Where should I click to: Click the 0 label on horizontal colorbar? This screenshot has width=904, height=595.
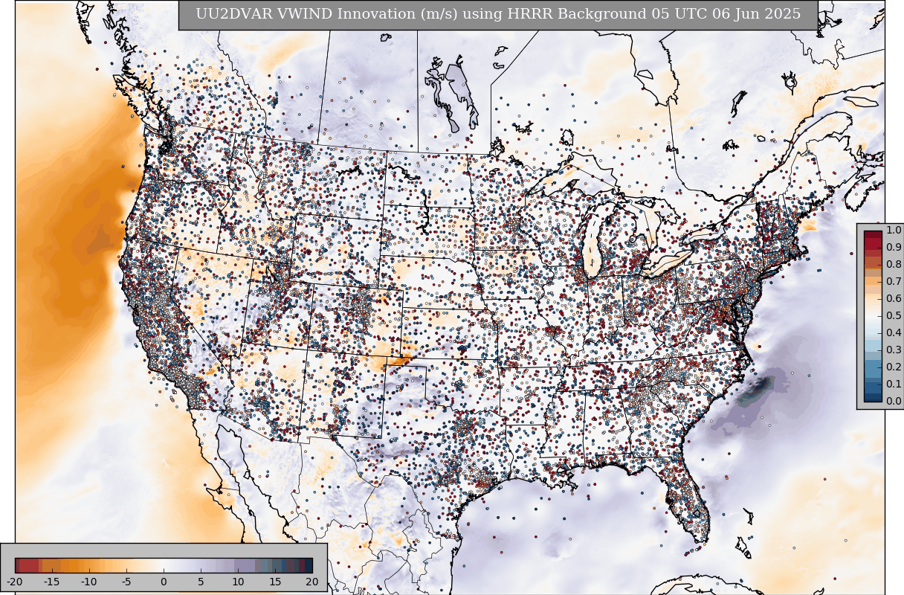click(164, 581)
